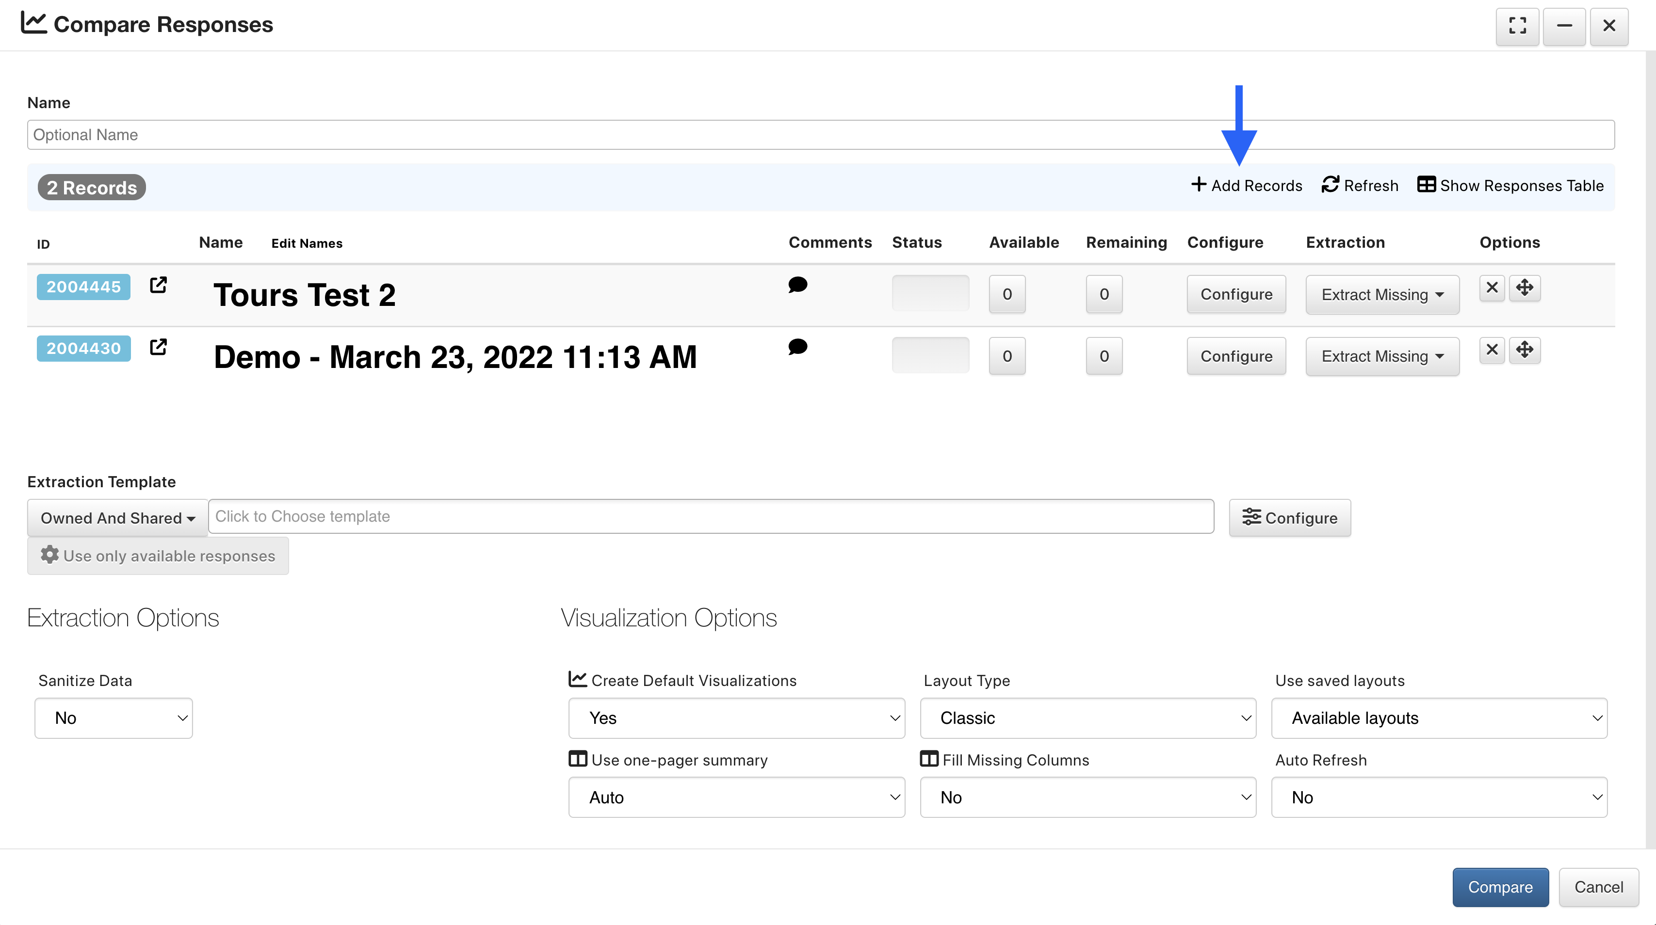Click the record ID badge 2004430
The width and height of the screenshot is (1656, 925).
click(83, 348)
